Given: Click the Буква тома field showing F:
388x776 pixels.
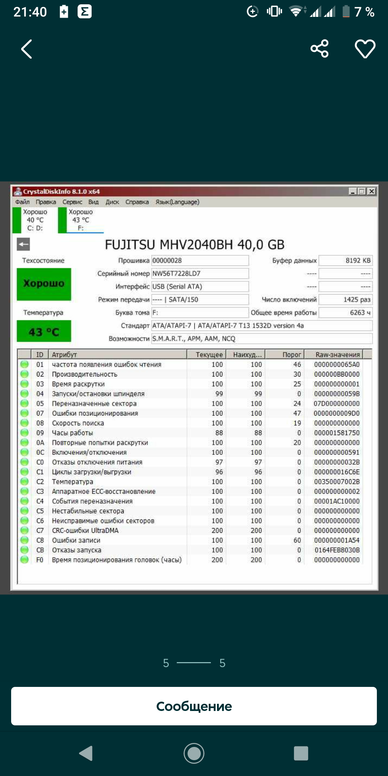Looking at the screenshot, I should point(200,313).
